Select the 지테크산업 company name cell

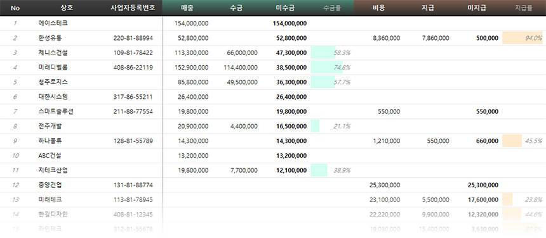click(x=53, y=170)
